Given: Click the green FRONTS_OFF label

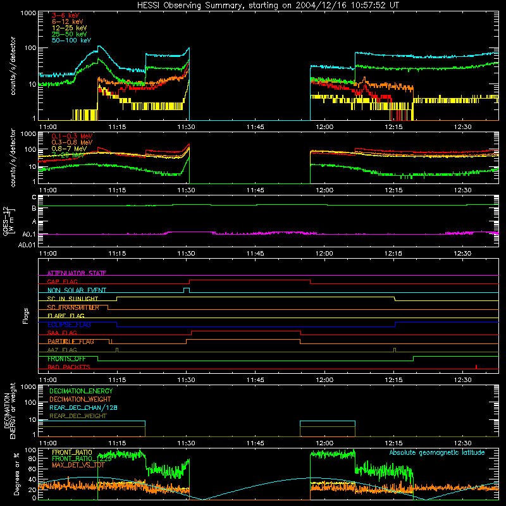Looking at the screenshot, I should point(66,359).
